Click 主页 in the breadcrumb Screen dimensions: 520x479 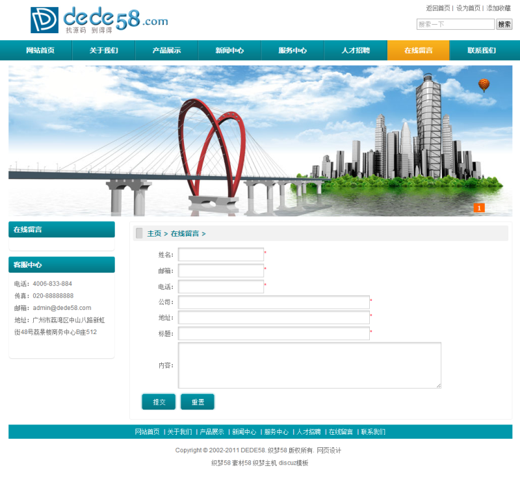pyautogui.click(x=154, y=234)
